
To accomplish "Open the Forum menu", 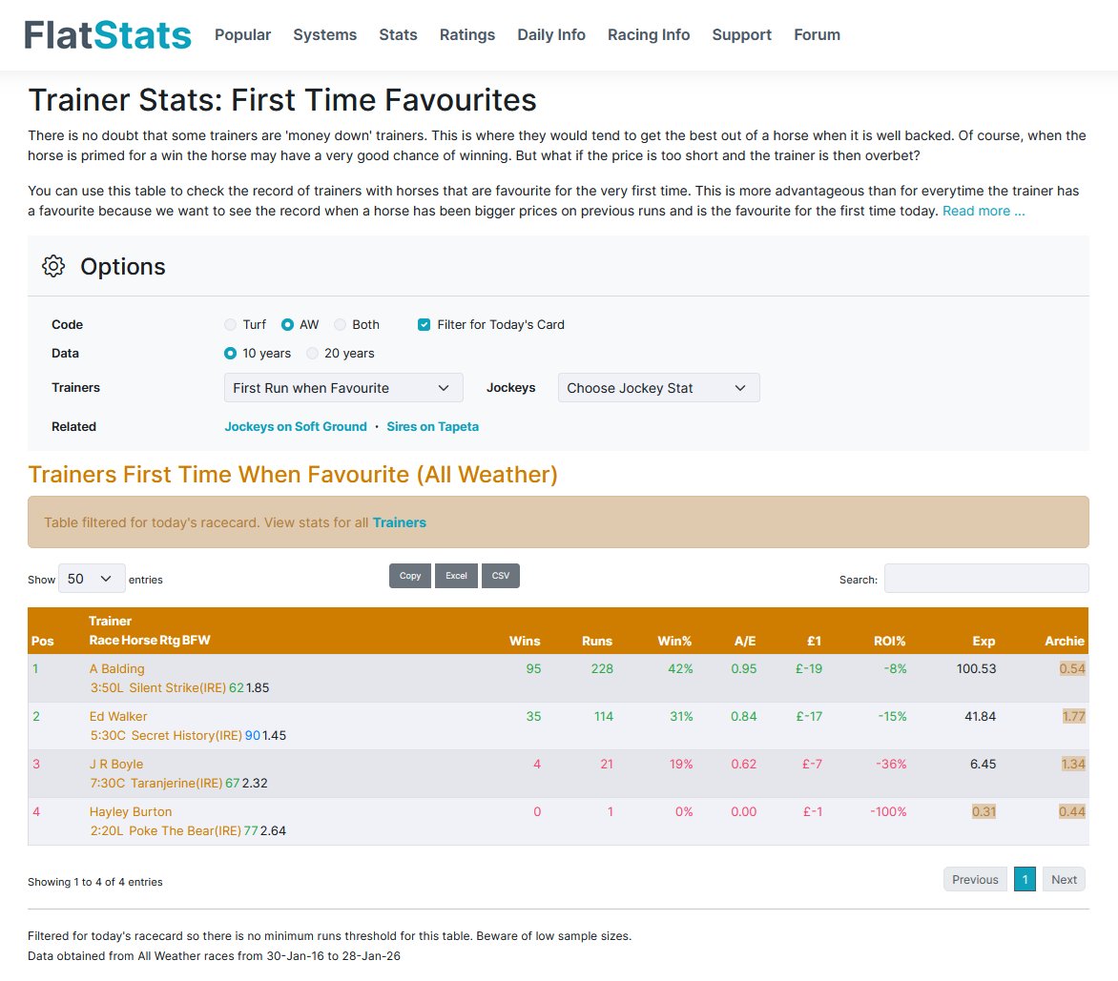I will [818, 35].
